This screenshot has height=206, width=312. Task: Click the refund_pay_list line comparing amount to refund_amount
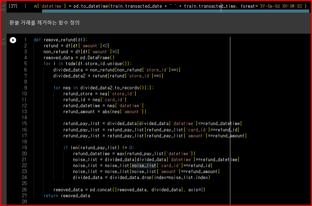click(x=155, y=136)
